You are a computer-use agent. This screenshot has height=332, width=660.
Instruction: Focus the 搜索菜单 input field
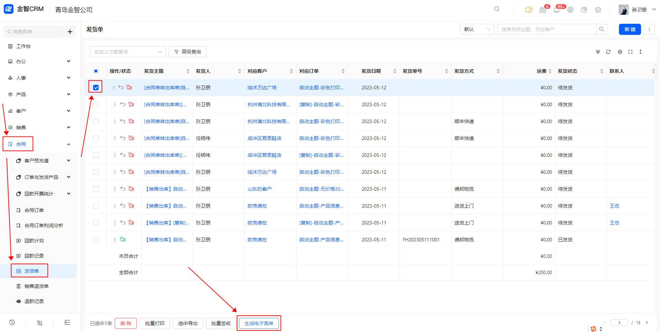click(x=34, y=32)
